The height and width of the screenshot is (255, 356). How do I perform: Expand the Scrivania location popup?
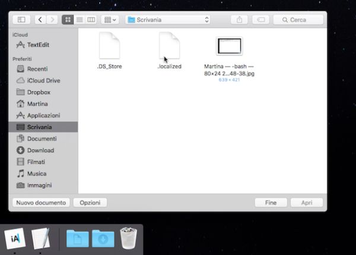167,20
